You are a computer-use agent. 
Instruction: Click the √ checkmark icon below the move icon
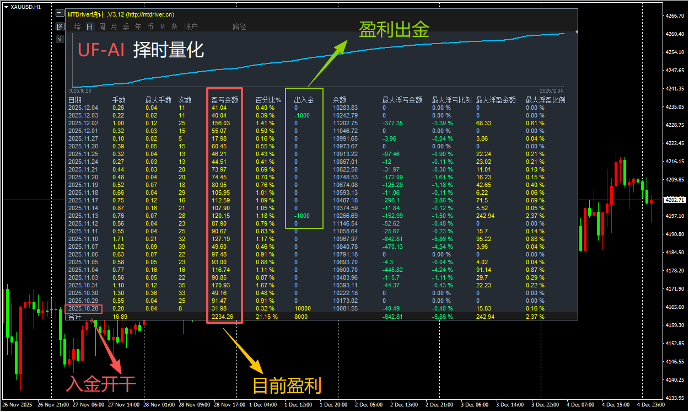tap(60, 39)
